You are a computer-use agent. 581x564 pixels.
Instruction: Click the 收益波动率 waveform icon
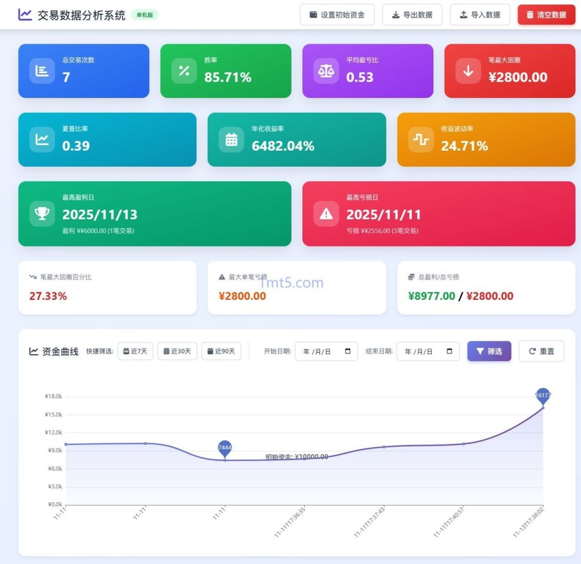[420, 139]
